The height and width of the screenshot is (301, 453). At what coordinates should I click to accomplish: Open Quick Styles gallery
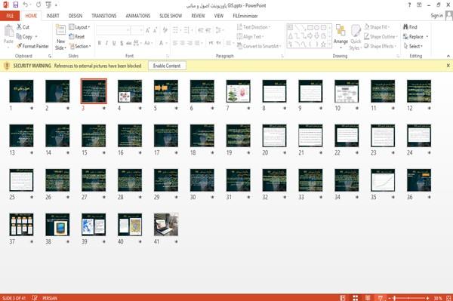coord(356,37)
